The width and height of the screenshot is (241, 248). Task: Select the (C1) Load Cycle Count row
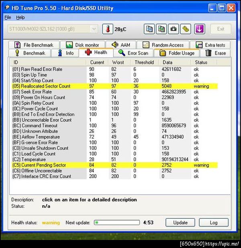pos(115,154)
